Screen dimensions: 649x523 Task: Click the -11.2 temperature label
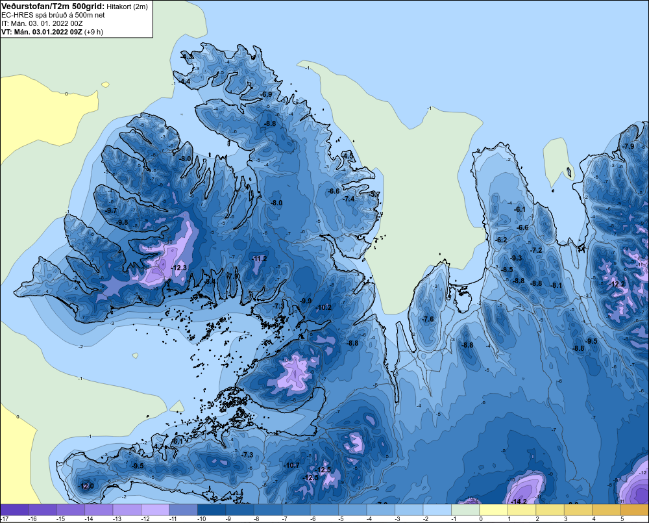tap(260, 259)
